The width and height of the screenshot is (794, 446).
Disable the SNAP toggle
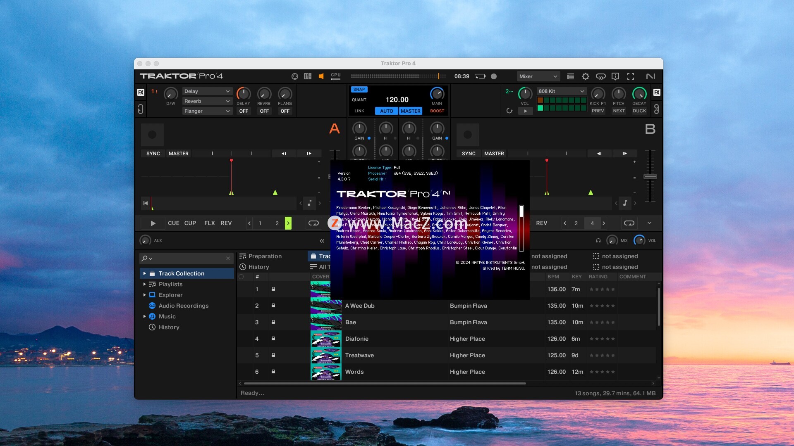pyautogui.click(x=359, y=89)
